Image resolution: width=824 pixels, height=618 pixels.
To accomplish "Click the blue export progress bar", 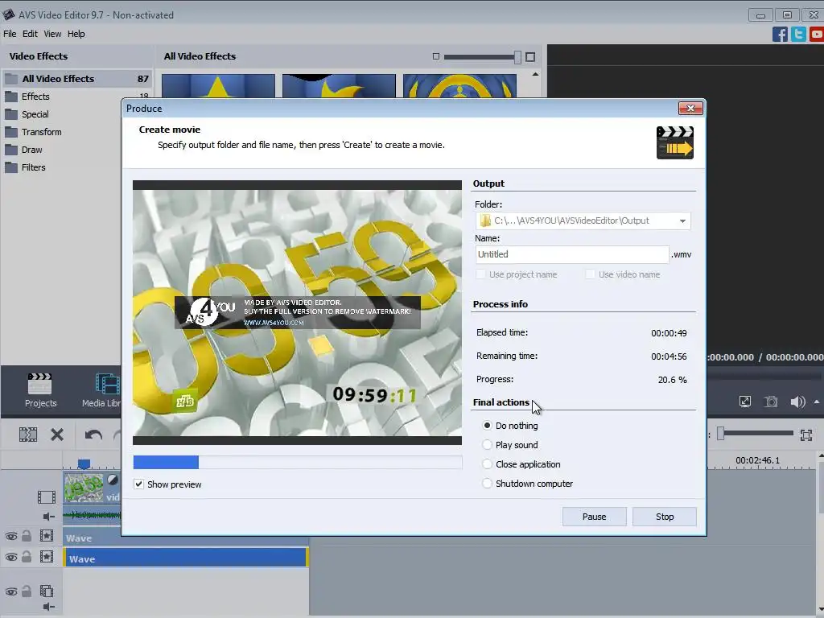I will tap(166, 463).
